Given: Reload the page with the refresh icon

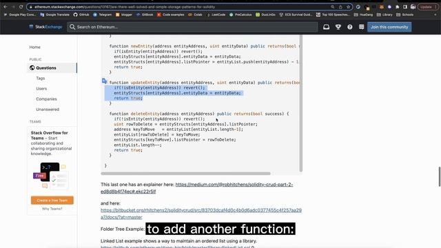Looking at the screenshot, I should tap(21, 7).
